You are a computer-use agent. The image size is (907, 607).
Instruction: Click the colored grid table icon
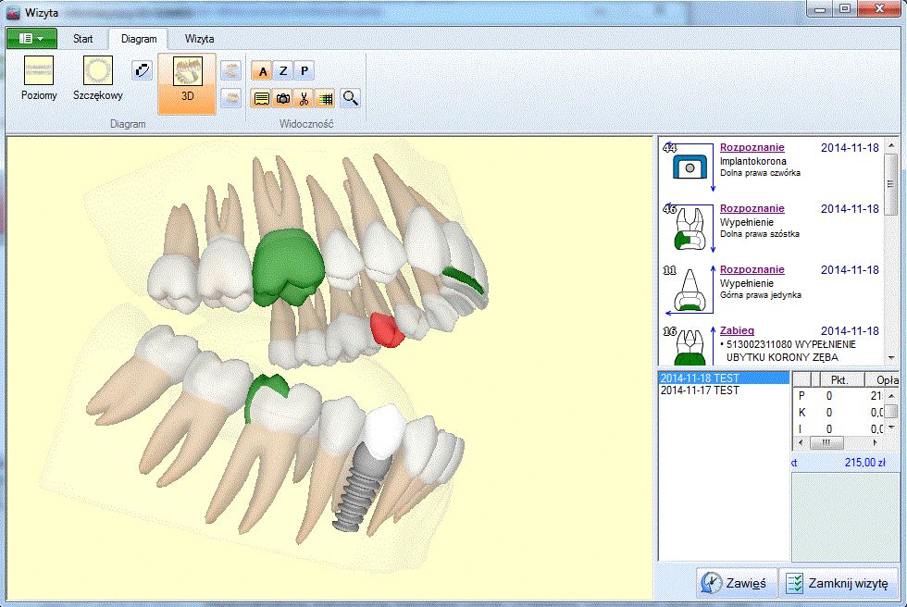[324, 97]
